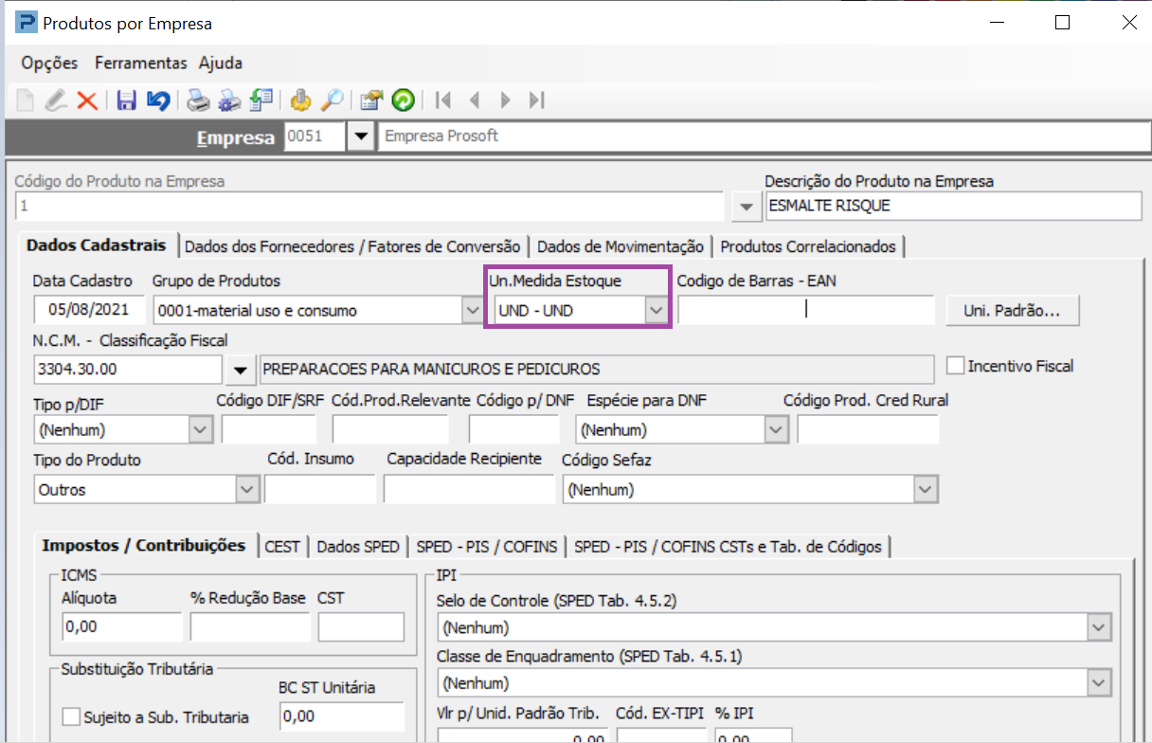The height and width of the screenshot is (743, 1152).
Task: Click the Codigo de Barras - EAN field
Action: click(806, 310)
